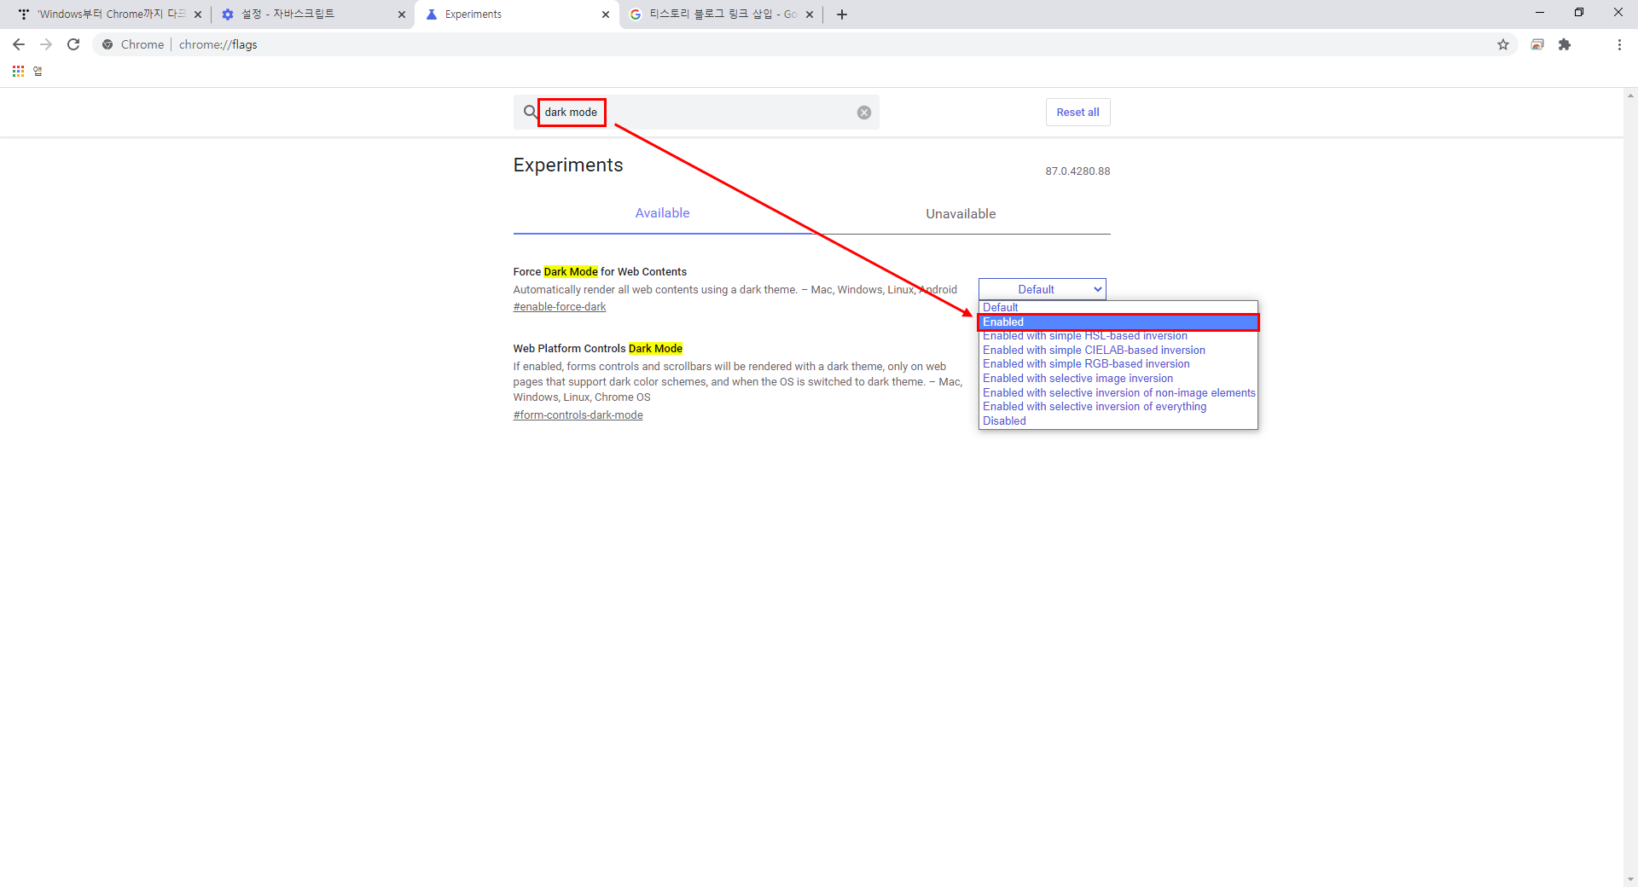Switch to the 설정 - 자바스크립트 tab
This screenshot has width=1638, height=887.
pos(312,14)
